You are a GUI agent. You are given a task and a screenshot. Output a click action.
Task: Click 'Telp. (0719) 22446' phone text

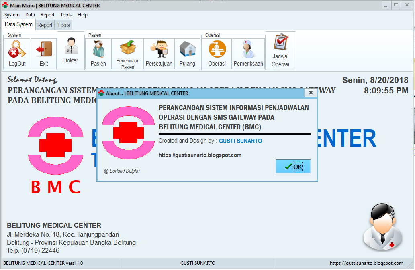(x=33, y=250)
